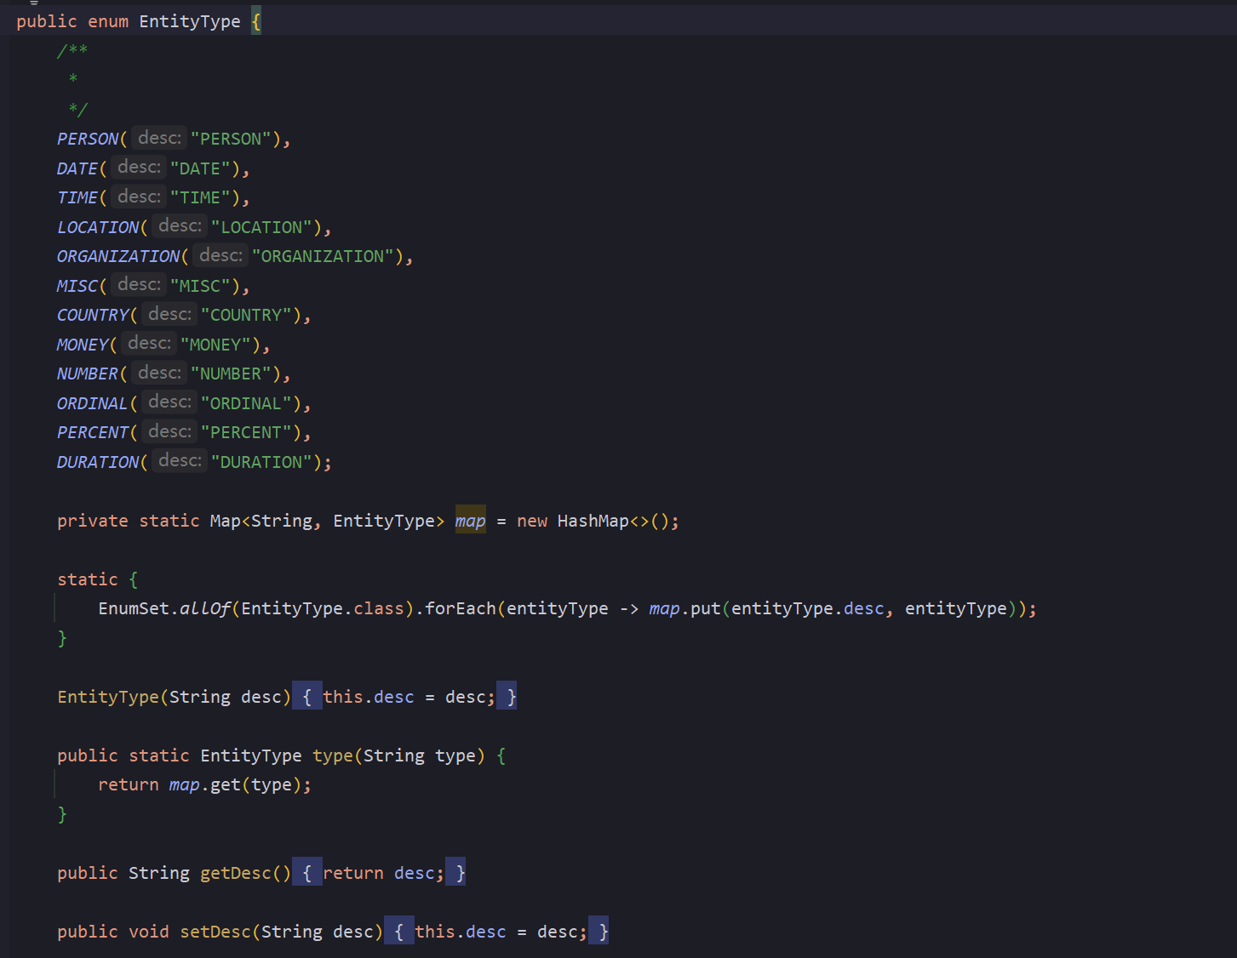Place cursor in the "ORDINAL" string literal
1237x958 pixels.
246,403
